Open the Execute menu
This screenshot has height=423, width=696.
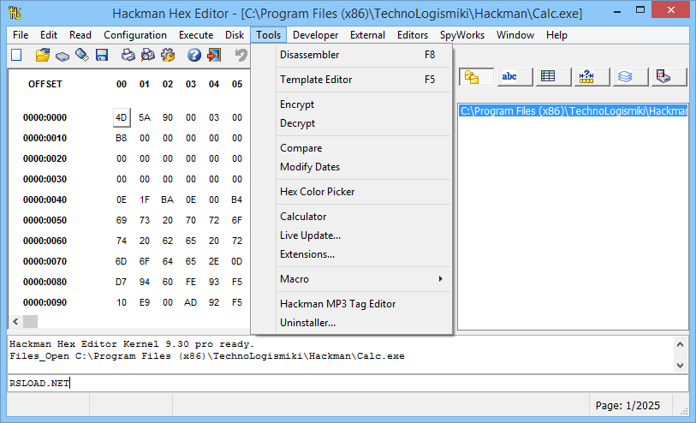coord(196,35)
